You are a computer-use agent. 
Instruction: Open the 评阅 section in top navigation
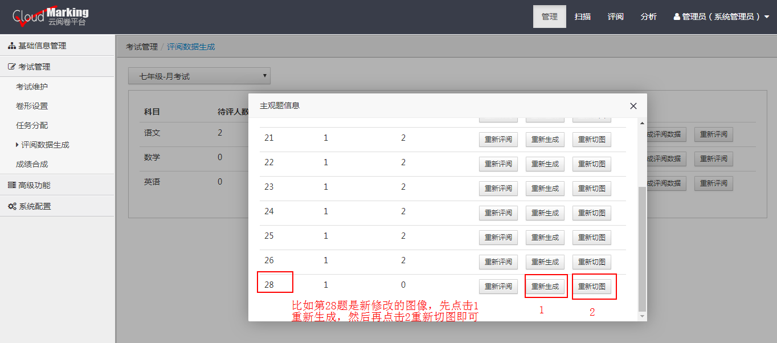615,16
